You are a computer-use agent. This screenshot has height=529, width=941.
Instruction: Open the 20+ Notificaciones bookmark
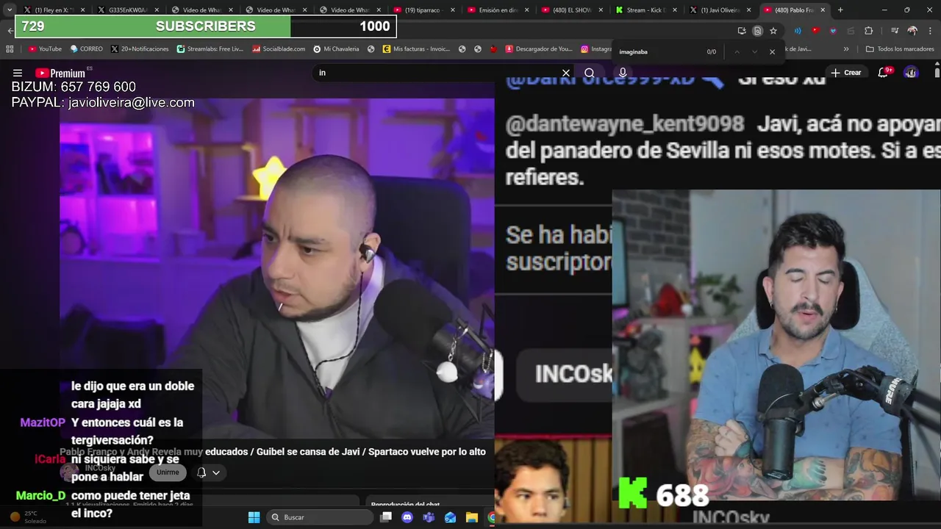coord(140,49)
